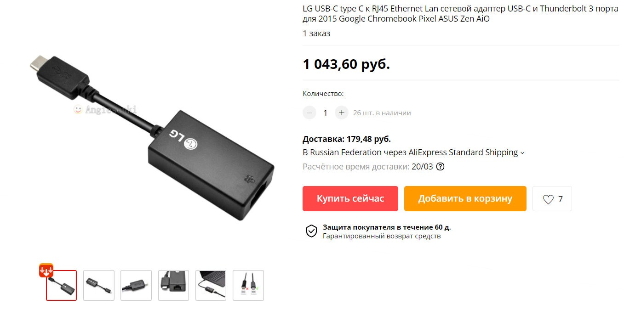
Task: Select the fourth thumbnail showing the RJ45 port
Action: click(x=173, y=285)
